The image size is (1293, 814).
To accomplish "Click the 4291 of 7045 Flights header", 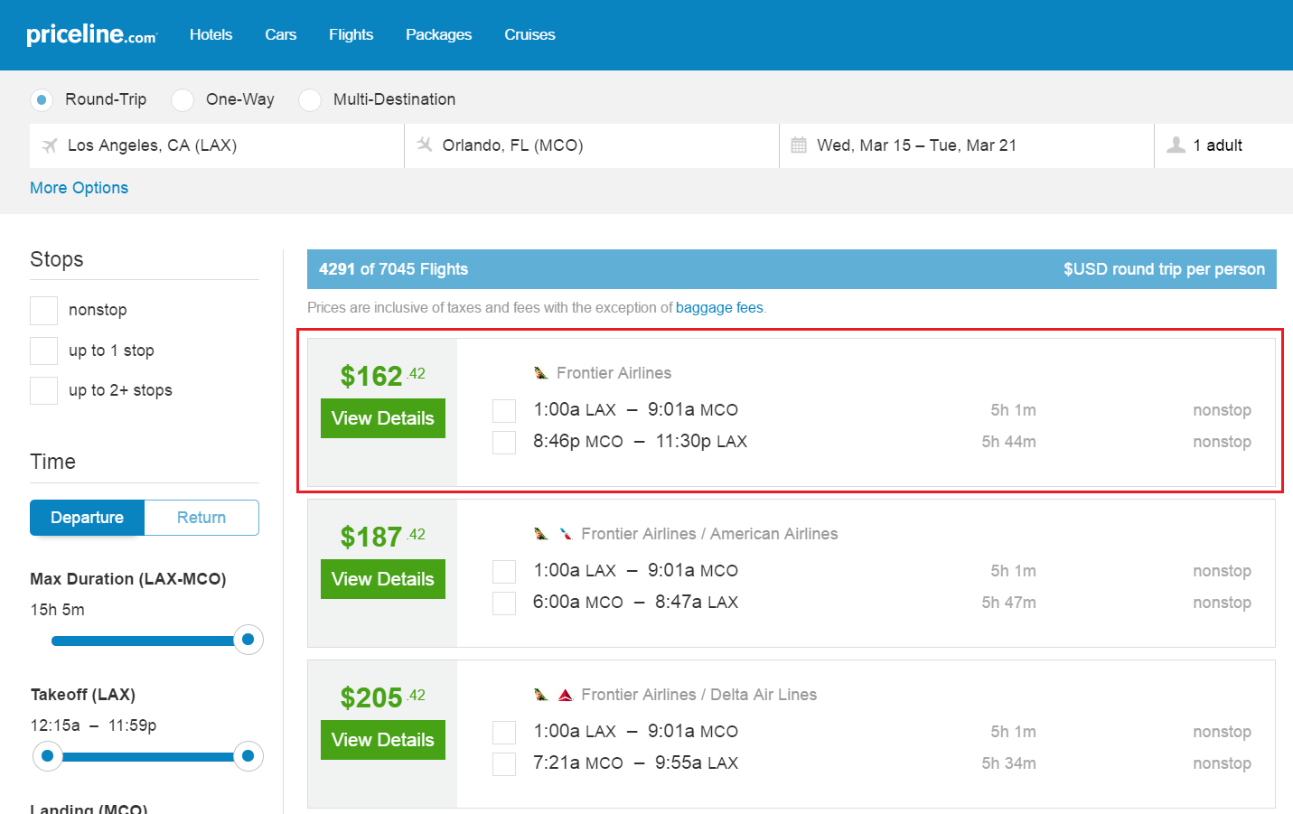I will point(393,269).
